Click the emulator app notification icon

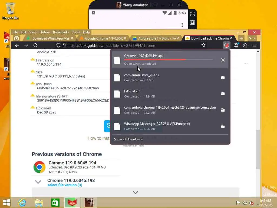click(94, 13)
